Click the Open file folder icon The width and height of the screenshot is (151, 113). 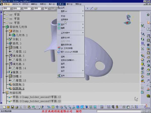pyautogui.click(x=8, y=107)
